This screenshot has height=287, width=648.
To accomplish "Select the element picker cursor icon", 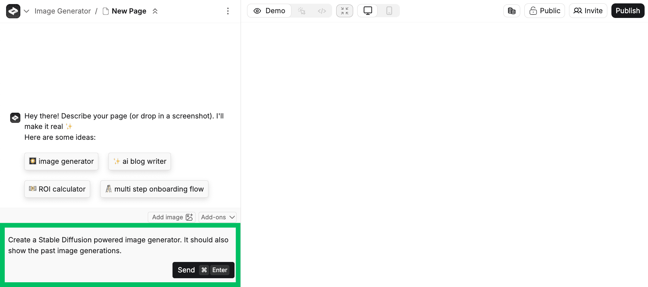I will [302, 11].
